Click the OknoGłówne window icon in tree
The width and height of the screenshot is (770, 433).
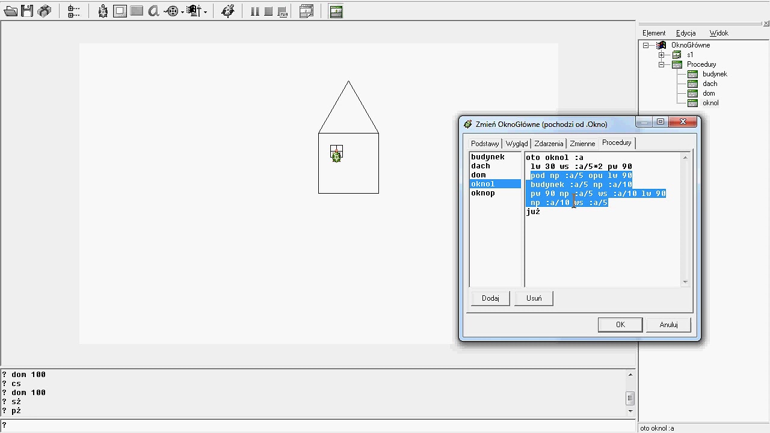coord(661,45)
